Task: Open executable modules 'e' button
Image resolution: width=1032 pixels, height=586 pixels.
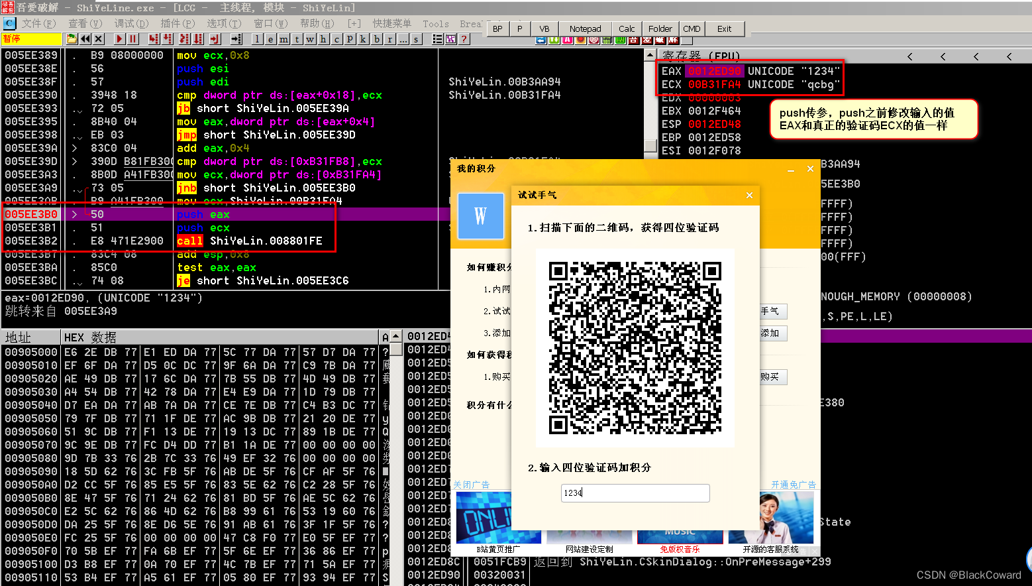Action: click(x=270, y=39)
